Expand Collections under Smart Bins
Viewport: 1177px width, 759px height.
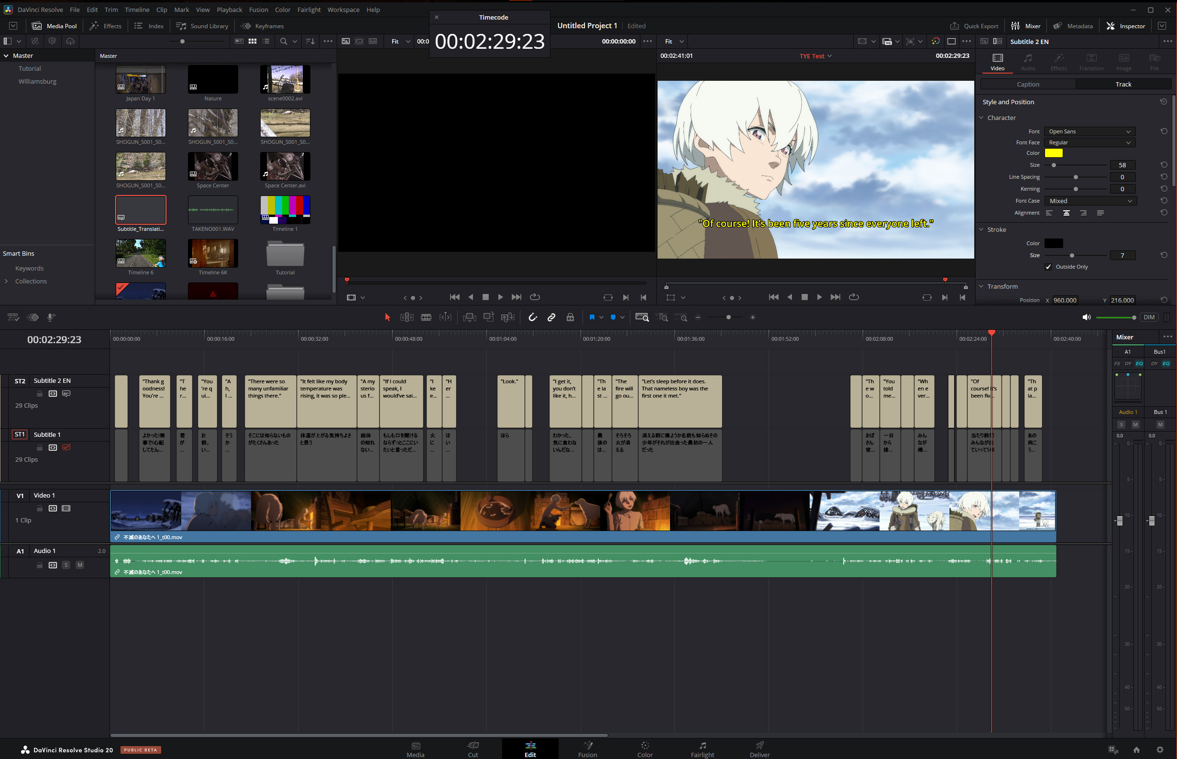(6, 282)
